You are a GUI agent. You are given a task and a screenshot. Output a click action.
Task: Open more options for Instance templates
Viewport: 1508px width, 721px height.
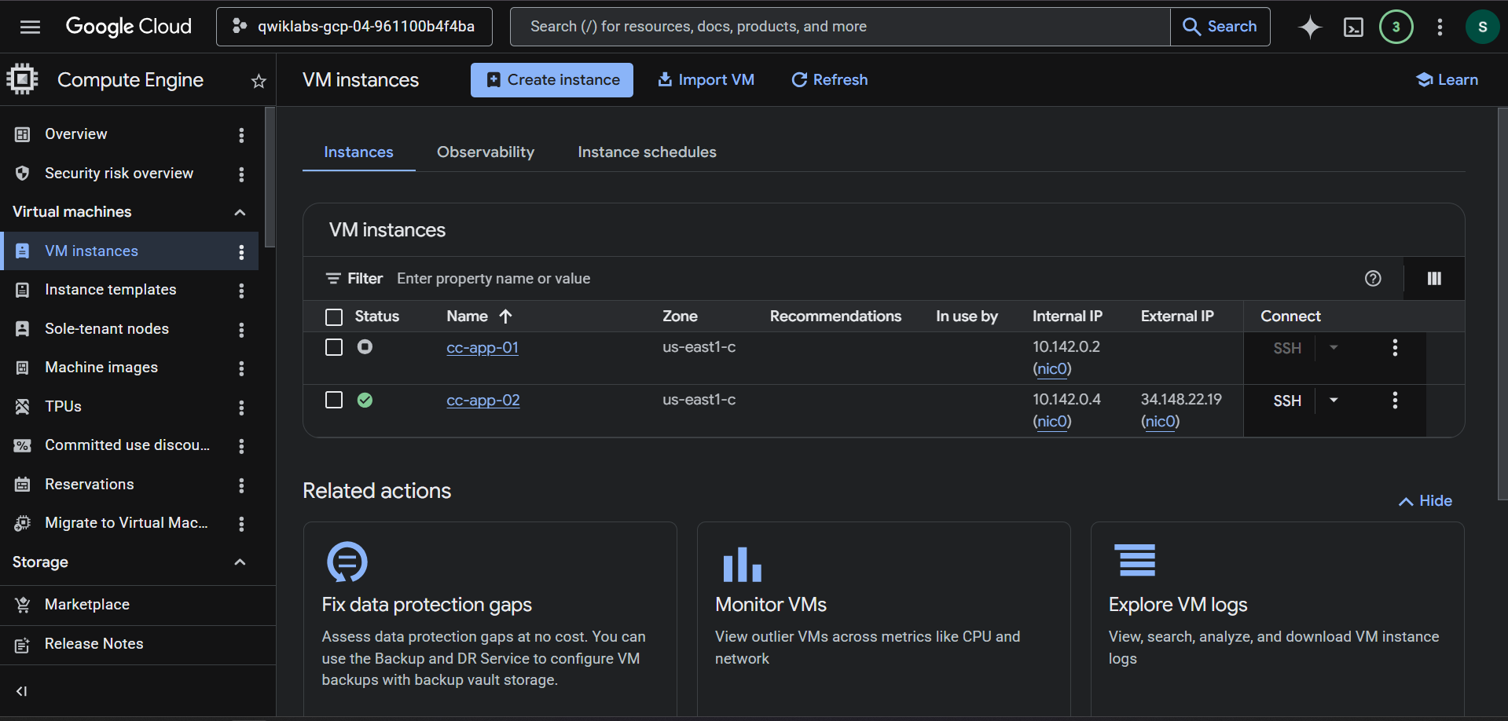point(241,291)
